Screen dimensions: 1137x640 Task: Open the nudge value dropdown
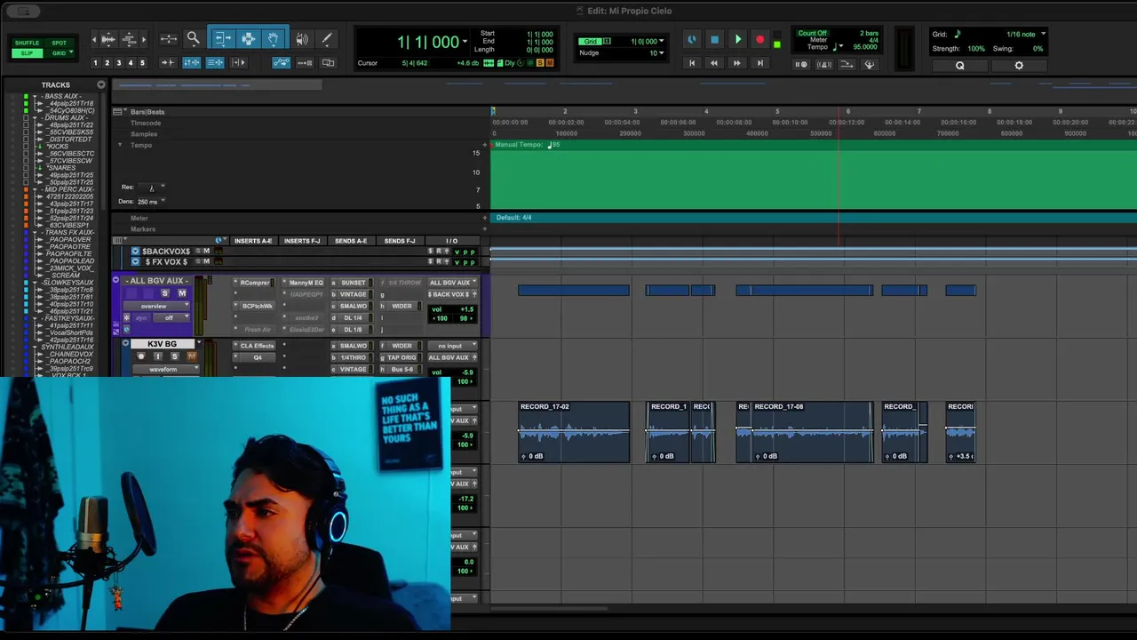tap(661, 52)
